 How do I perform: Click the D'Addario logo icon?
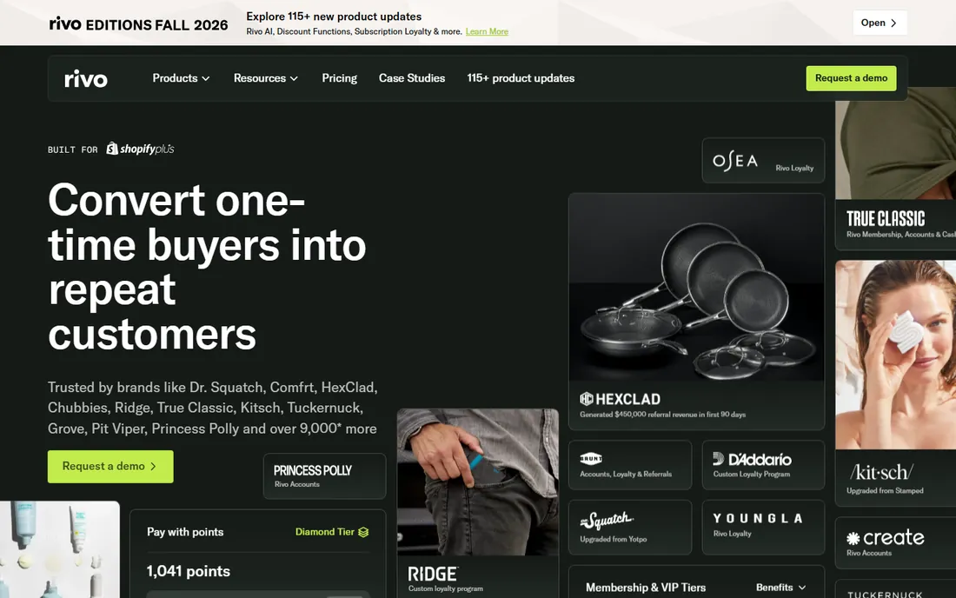(x=718, y=458)
